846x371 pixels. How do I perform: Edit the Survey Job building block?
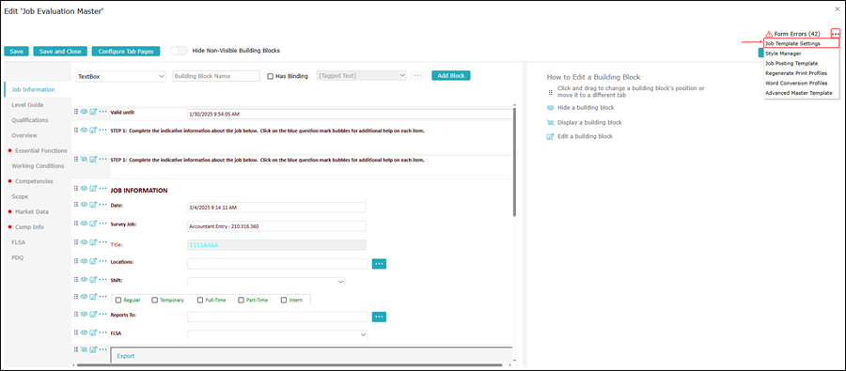click(x=93, y=224)
